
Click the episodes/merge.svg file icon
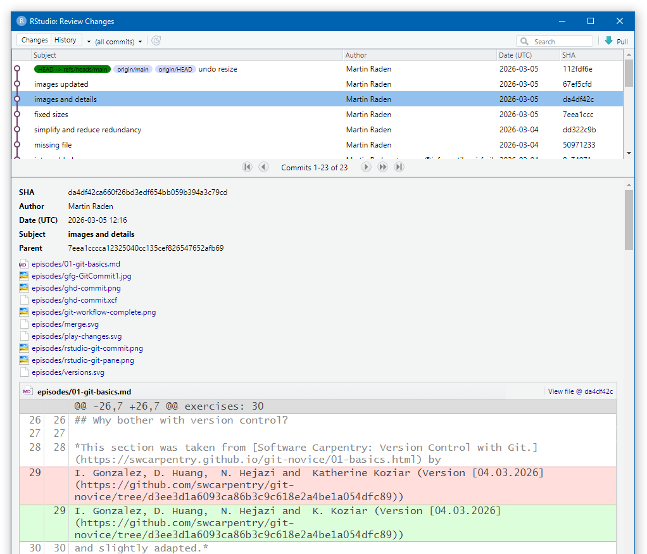(x=24, y=324)
